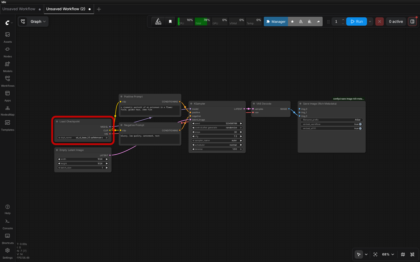Screen dimensions: 420x262
Task: Click the drag handle dots beside batch count
Action: pyautogui.click(x=328, y=22)
